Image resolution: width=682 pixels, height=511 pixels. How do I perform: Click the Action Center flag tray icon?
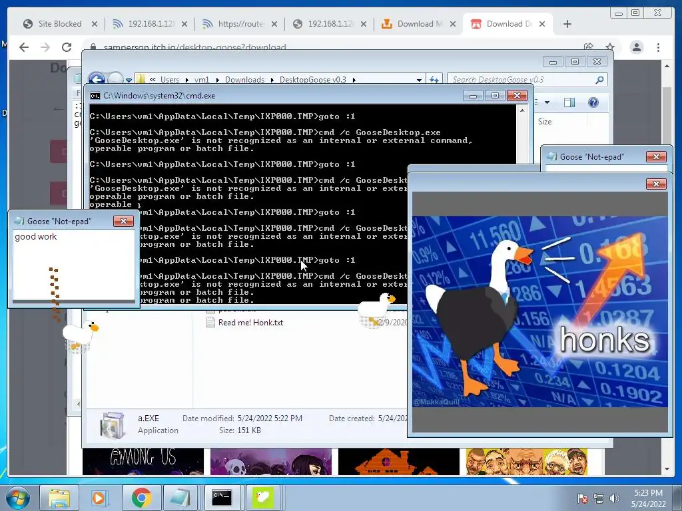pos(583,498)
